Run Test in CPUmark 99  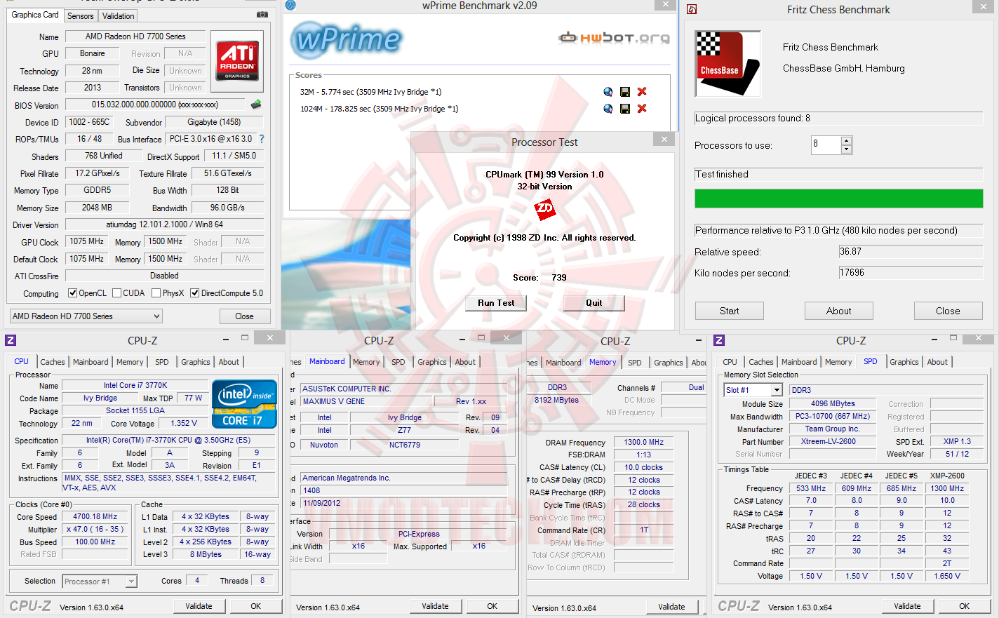point(495,302)
